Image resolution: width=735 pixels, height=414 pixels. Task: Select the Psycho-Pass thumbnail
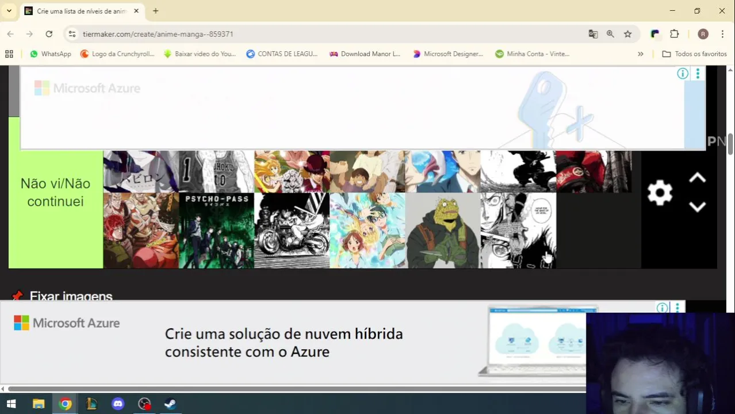(x=216, y=231)
